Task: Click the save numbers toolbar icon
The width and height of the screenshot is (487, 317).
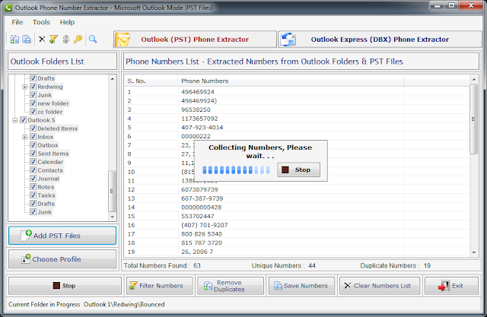Action: (x=27, y=40)
